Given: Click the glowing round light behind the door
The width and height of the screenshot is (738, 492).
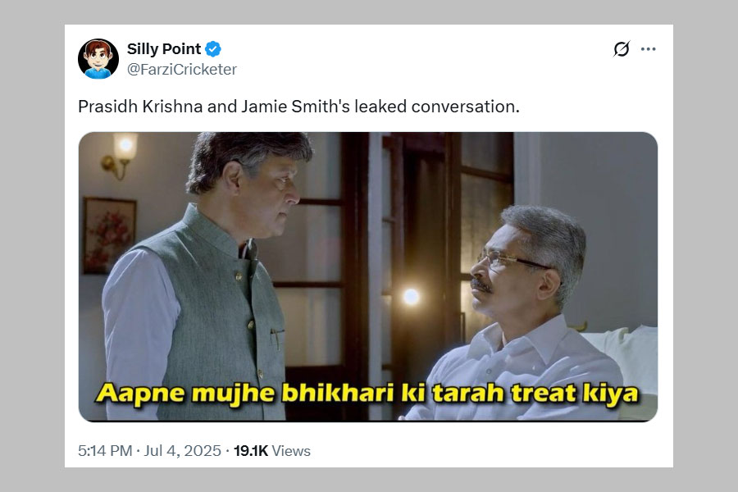Looking at the screenshot, I should pos(411,296).
